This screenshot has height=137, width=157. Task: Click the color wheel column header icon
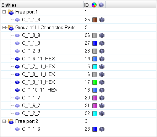[x=94, y=5]
